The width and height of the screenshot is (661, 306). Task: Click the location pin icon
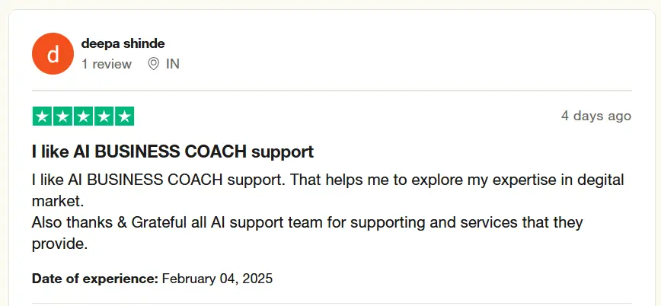click(153, 64)
